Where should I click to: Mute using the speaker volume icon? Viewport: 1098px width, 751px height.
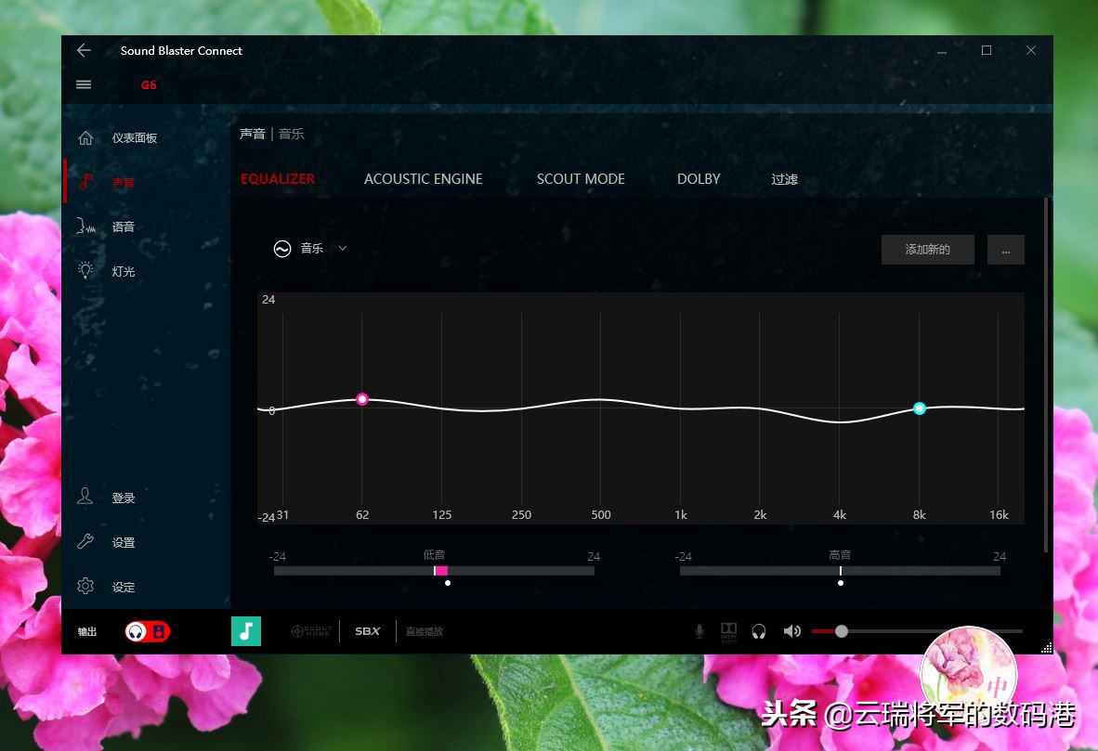pos(792,631)
